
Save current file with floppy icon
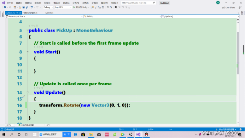(24, 7)
